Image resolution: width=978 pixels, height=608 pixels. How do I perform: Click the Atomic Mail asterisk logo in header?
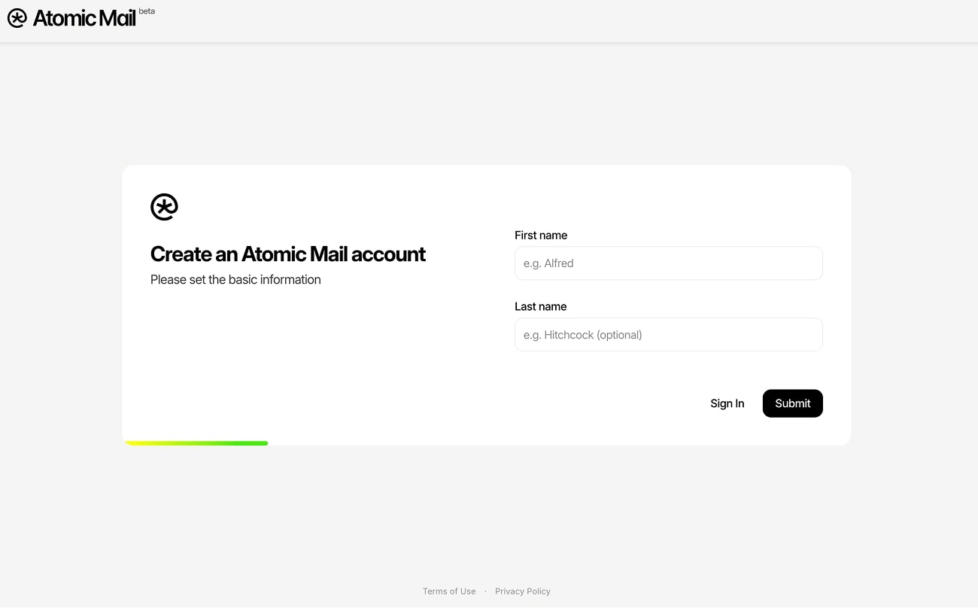tap(17, 17)
